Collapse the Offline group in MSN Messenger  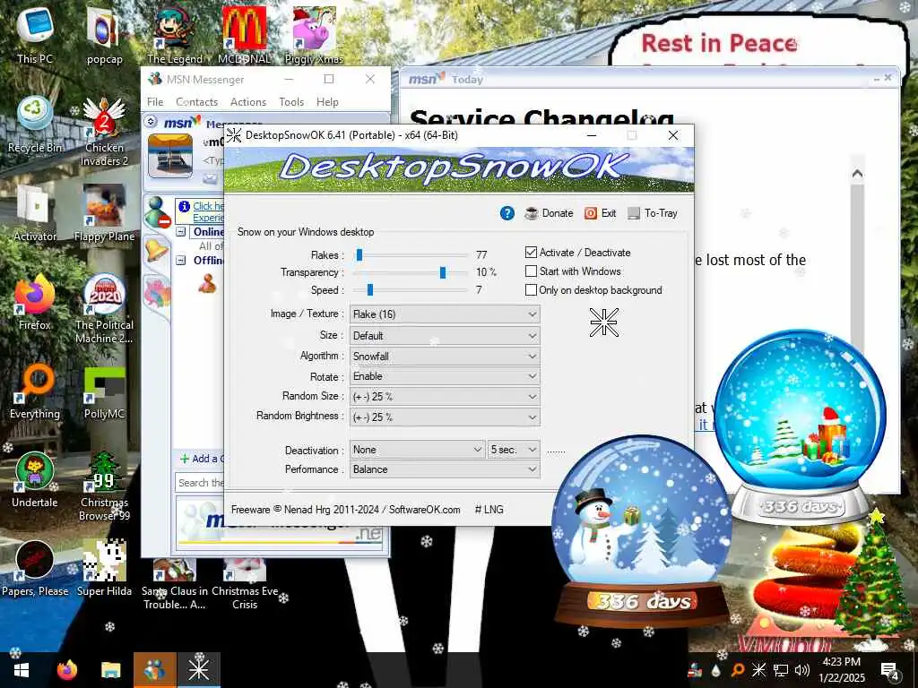click(x=181, y=261)
